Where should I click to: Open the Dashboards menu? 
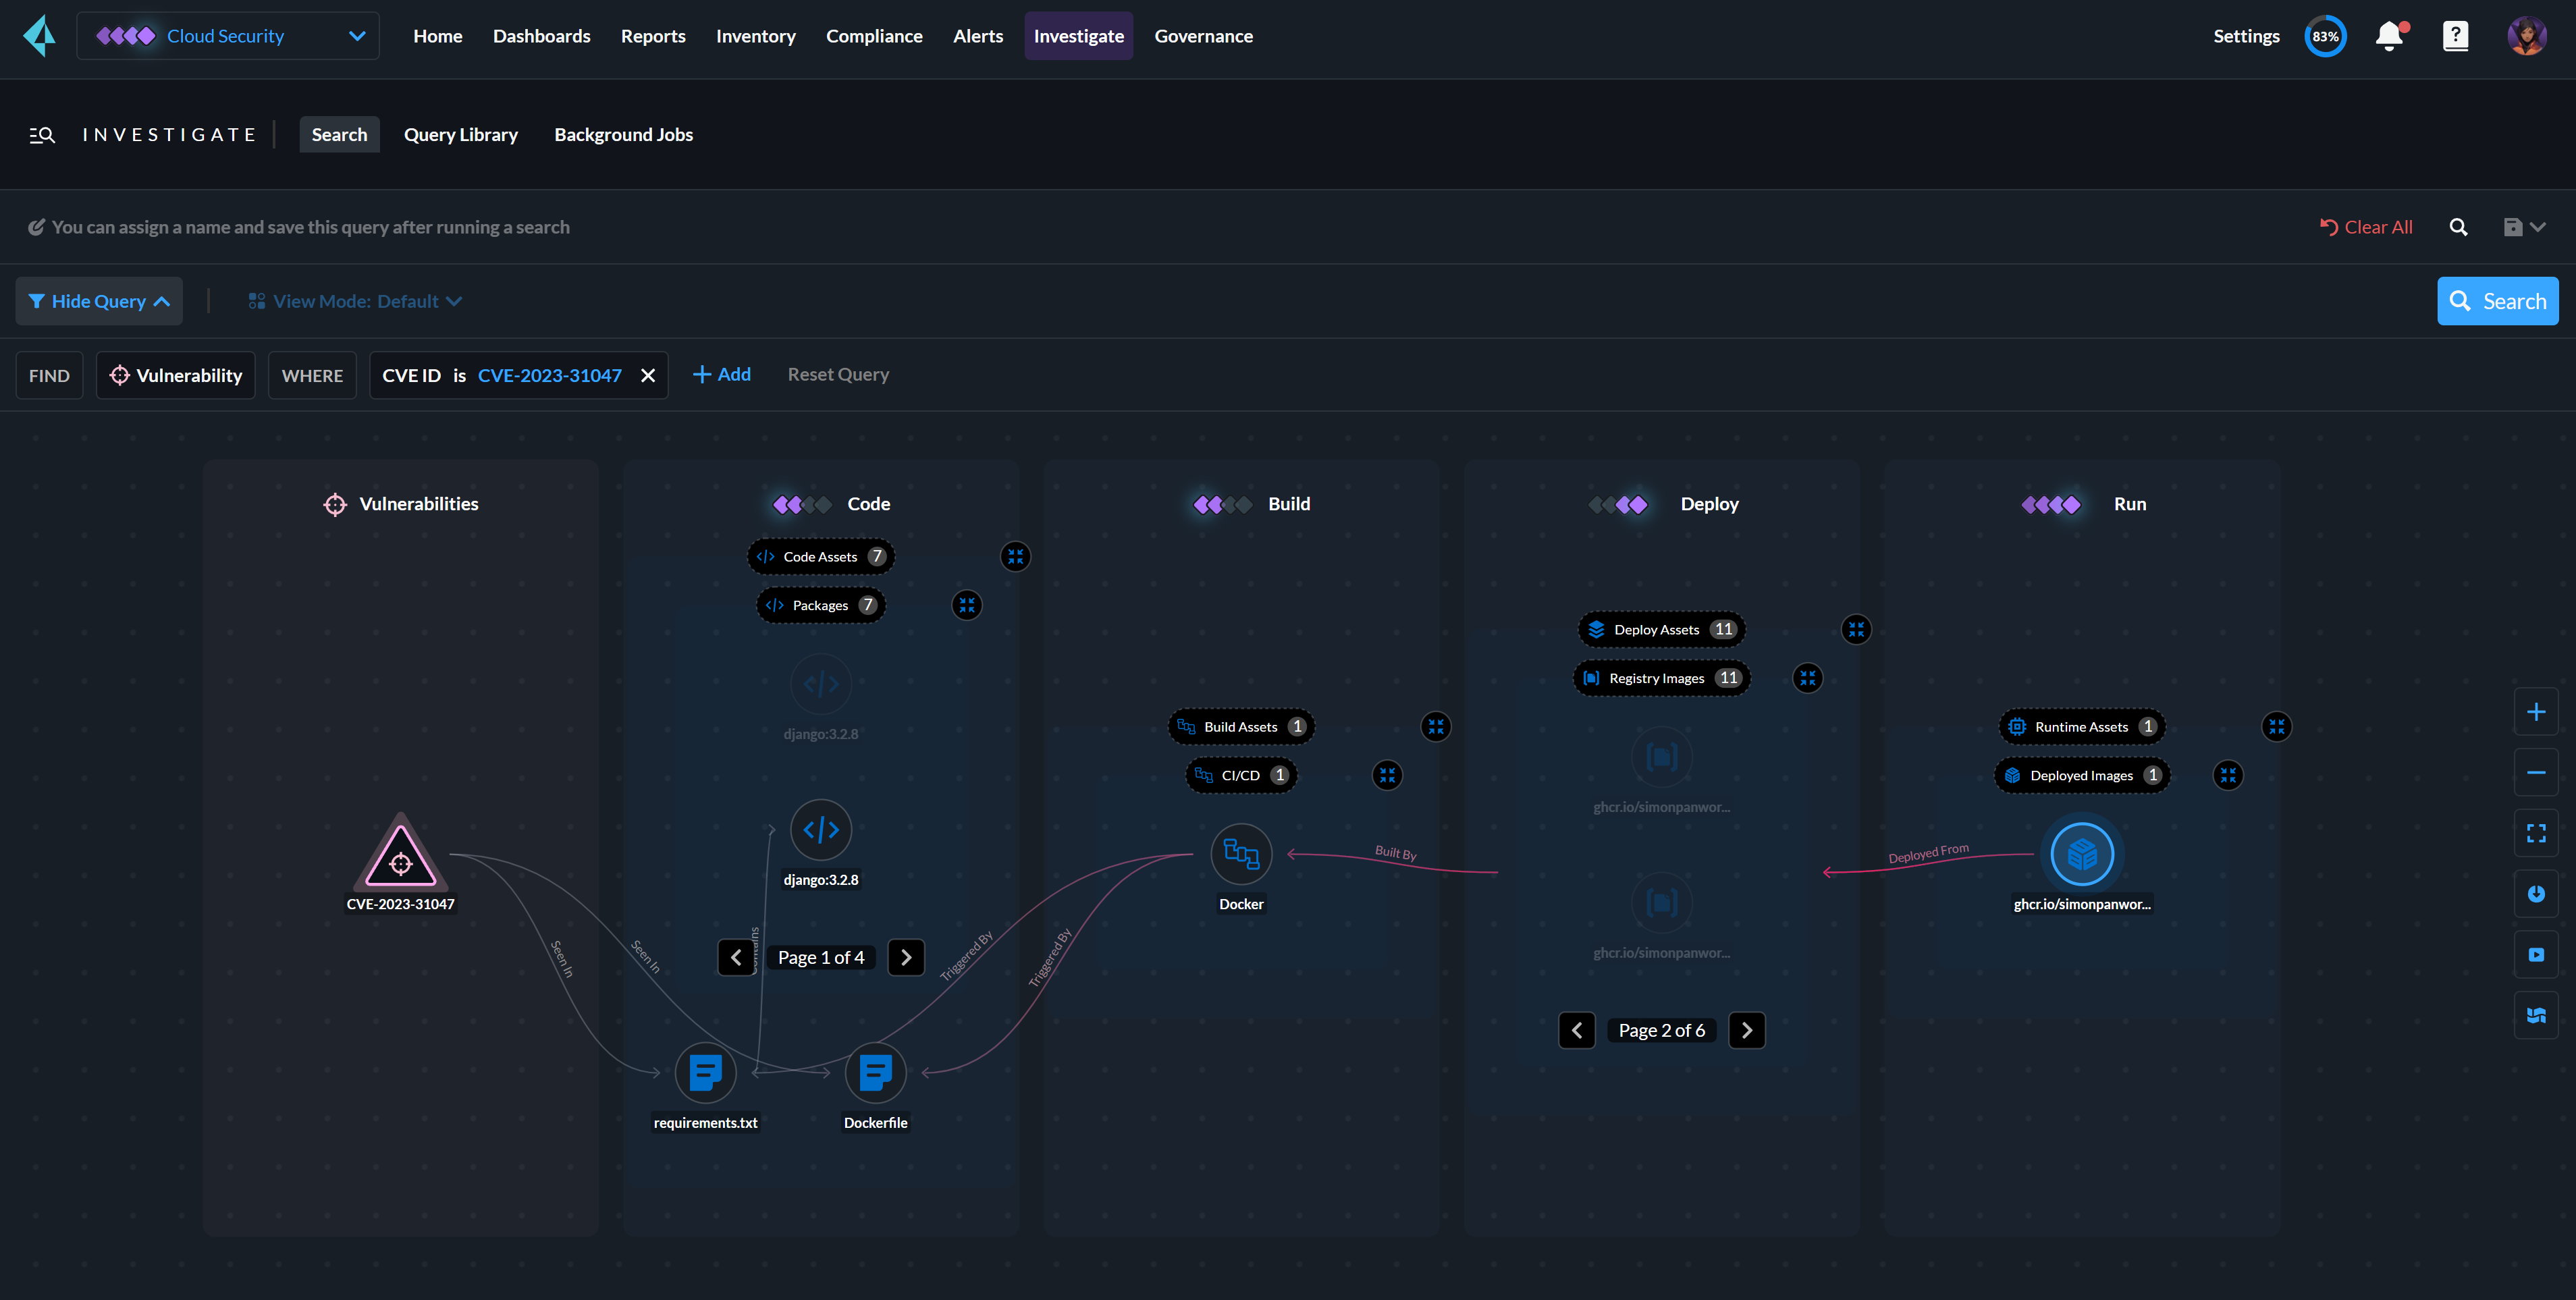click(x=542, y=36)
